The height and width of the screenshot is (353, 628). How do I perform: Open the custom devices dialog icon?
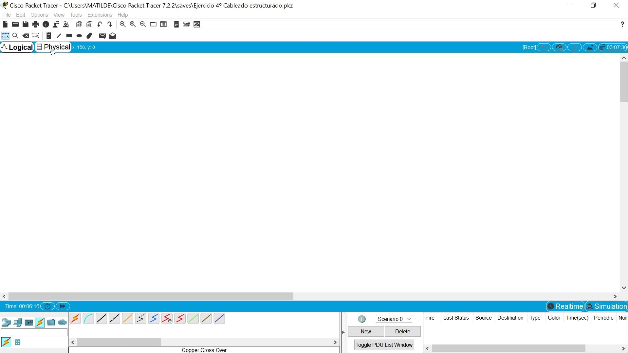click(164, 25)
